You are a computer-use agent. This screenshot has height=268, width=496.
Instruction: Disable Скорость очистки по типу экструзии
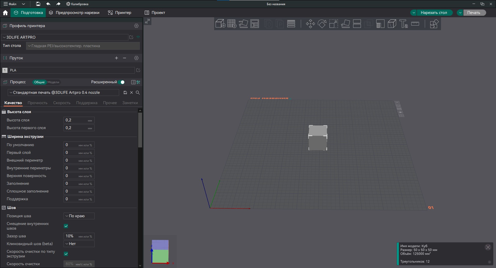click(66, 254)
